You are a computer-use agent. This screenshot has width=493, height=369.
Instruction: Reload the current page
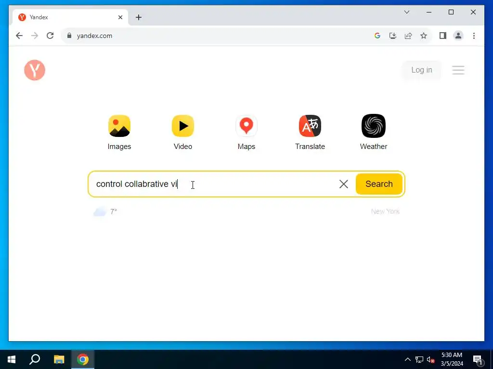pos(50,36)
